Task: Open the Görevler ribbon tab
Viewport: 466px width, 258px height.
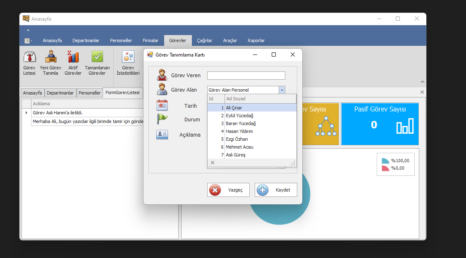Action: (178, 40)
